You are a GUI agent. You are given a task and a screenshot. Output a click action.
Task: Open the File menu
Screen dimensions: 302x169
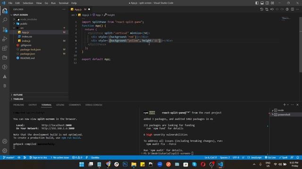[10, 3]
